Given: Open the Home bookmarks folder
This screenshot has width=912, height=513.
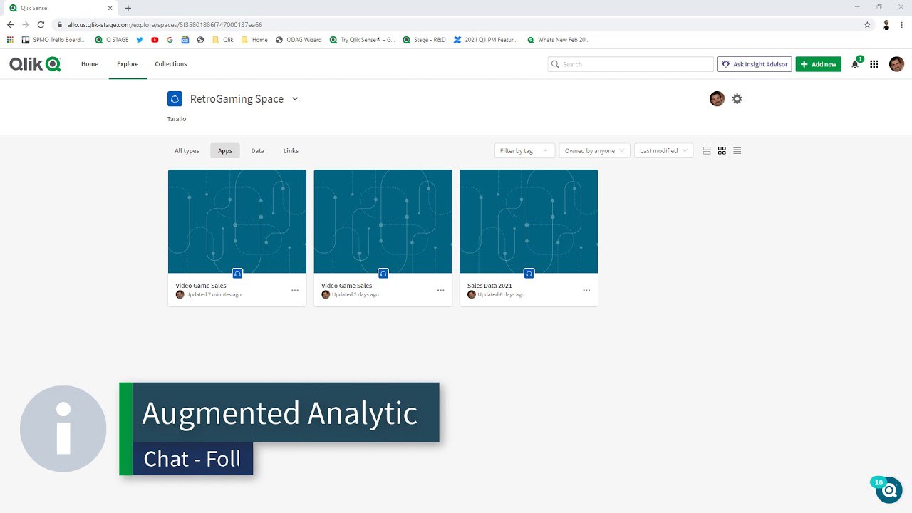Looking at the screenshot, I should pyautogui.click(x=254, y=40).
